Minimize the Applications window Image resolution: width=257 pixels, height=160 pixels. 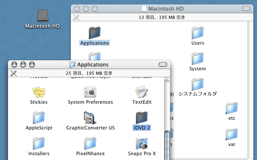pos(23,64)
